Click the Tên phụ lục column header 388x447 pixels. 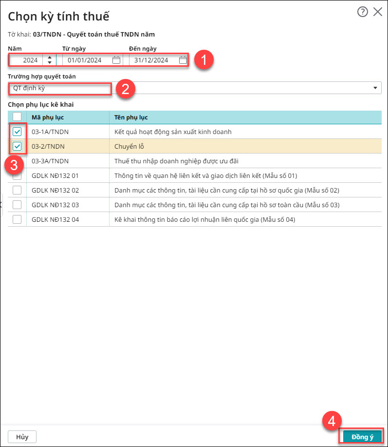click(245, 117)
